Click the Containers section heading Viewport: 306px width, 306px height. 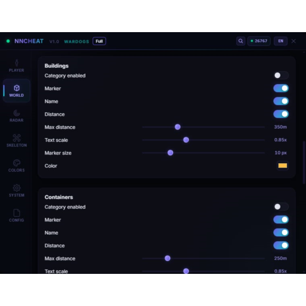click(x=59, y=197)
